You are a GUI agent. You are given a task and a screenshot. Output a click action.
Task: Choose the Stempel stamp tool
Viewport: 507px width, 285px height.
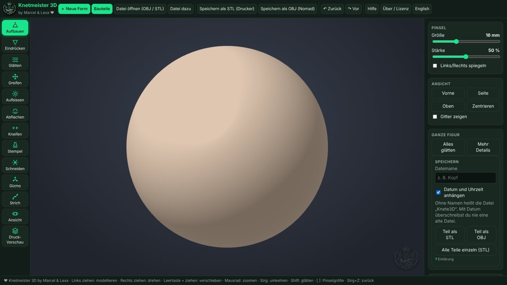(x=15, y=148)
